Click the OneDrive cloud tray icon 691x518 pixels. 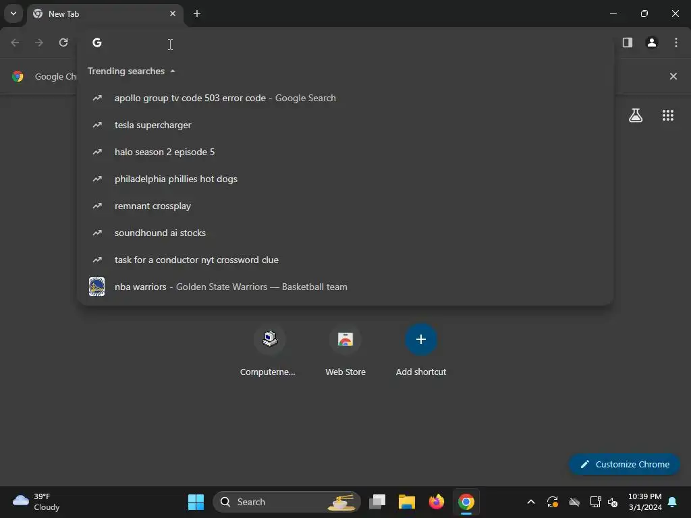[x=574, y=502]
